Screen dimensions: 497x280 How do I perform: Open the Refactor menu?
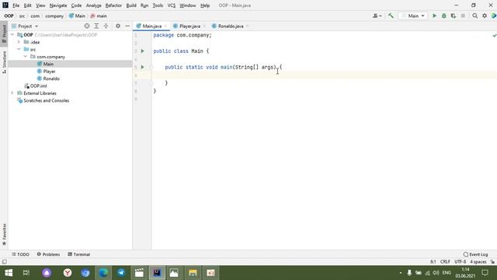(113, 5)
